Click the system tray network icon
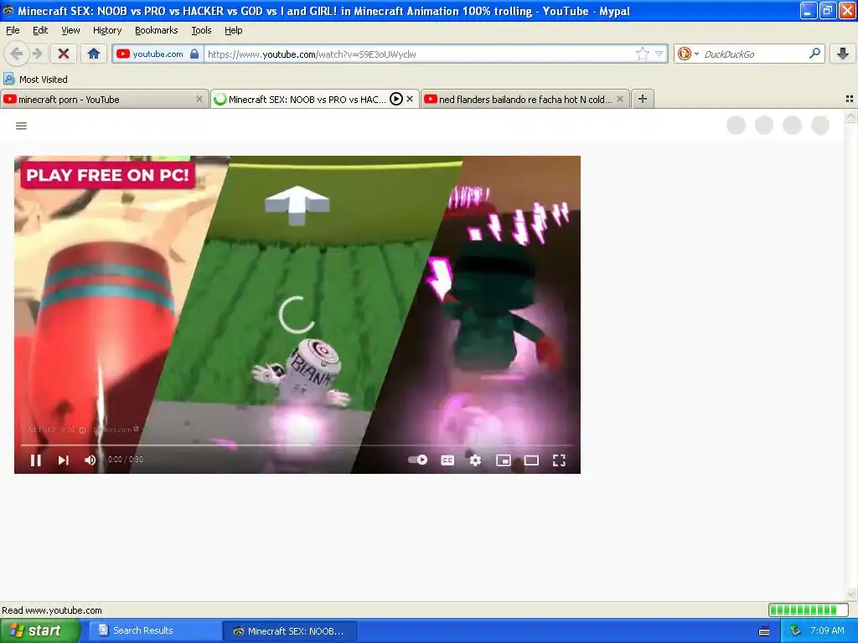The height and width of the screenshot is (643, 858). pyautogui.click(x=795, y=631)
